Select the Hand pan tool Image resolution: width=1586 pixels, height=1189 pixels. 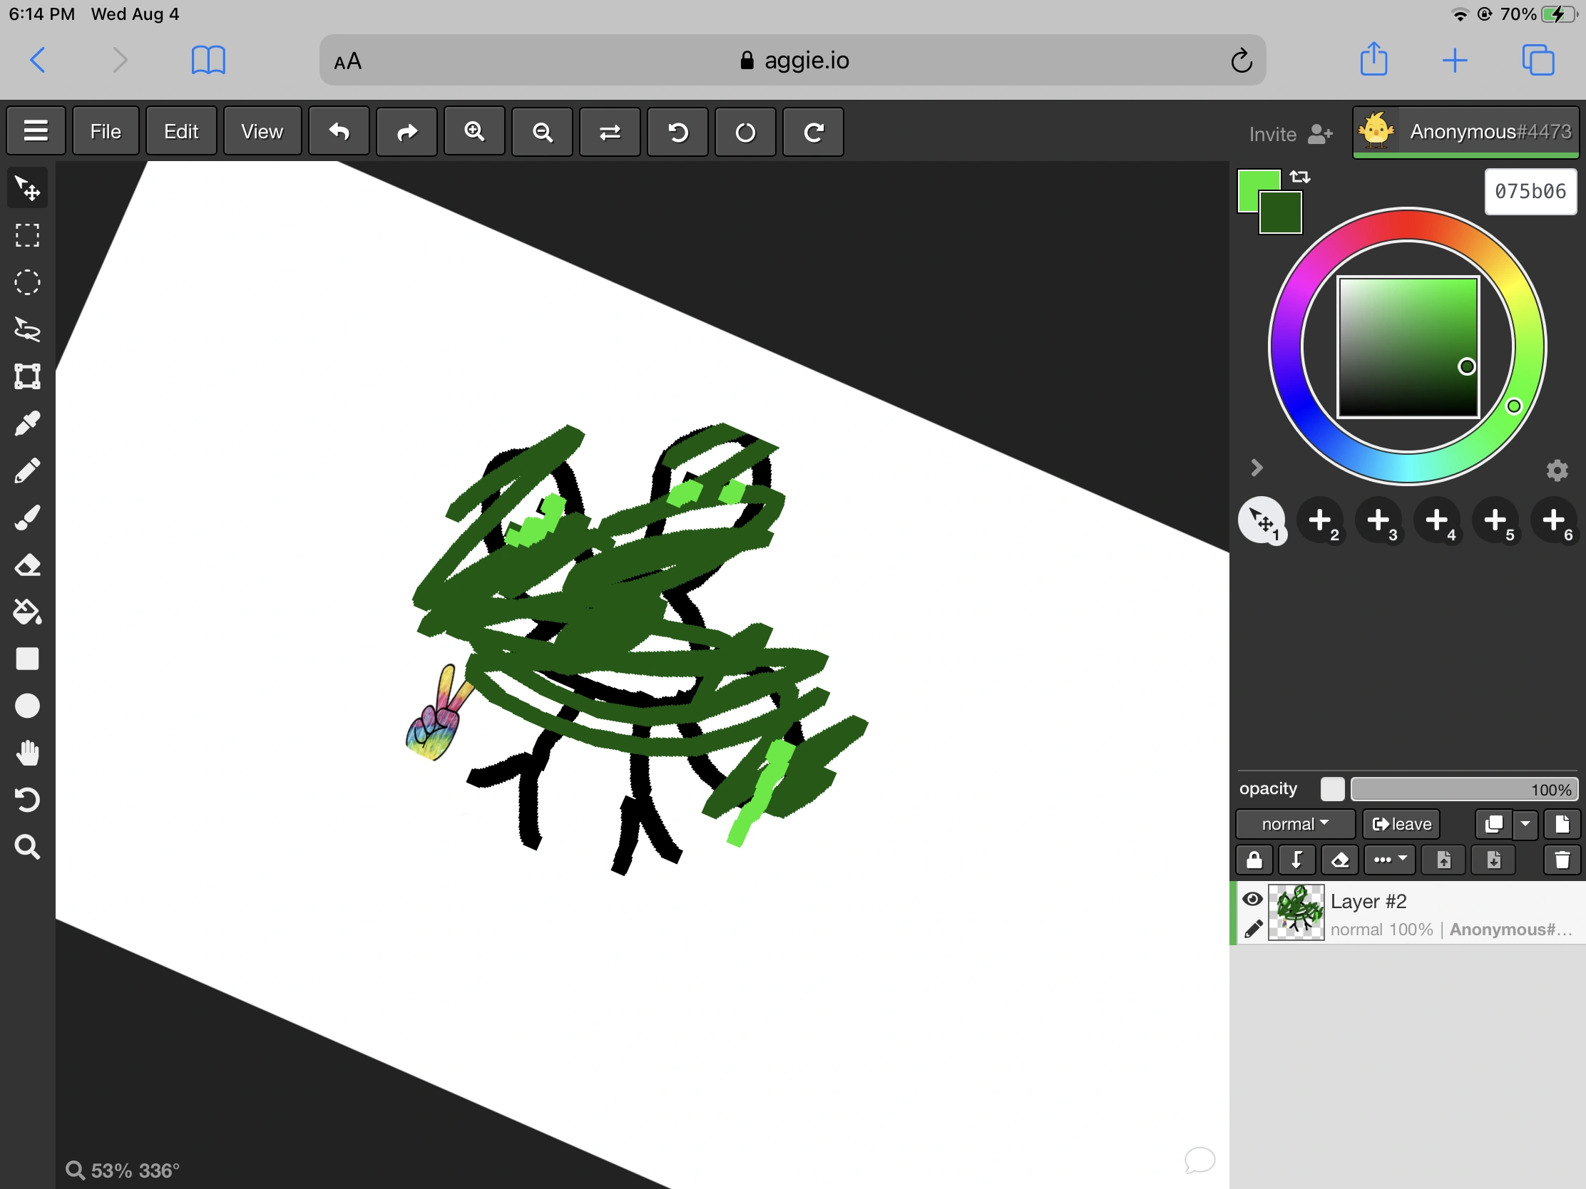tap(27, 753)
